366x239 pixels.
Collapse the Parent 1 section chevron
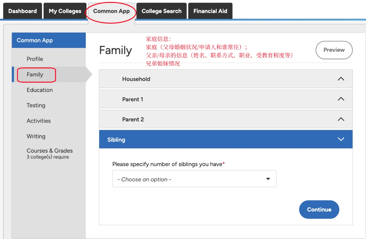click(341, 99)
